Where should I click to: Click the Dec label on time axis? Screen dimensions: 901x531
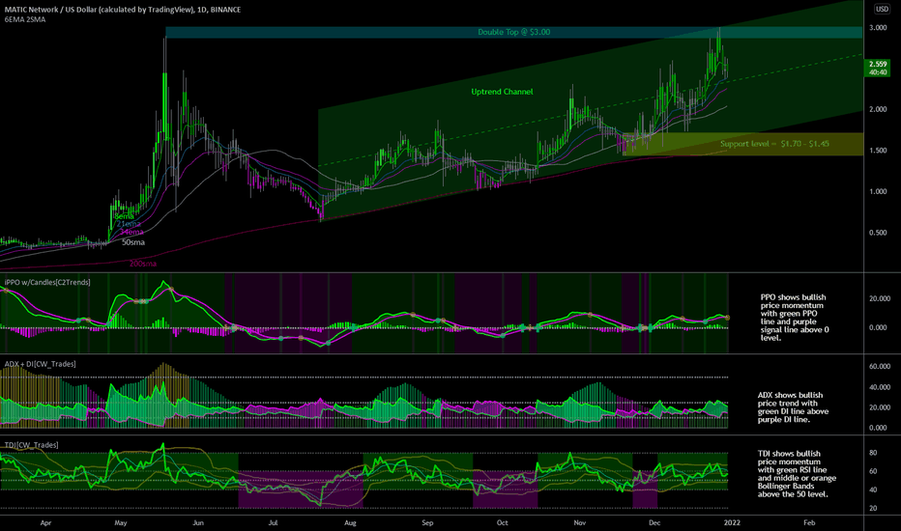pyautogui.click(x=654, y=523)
